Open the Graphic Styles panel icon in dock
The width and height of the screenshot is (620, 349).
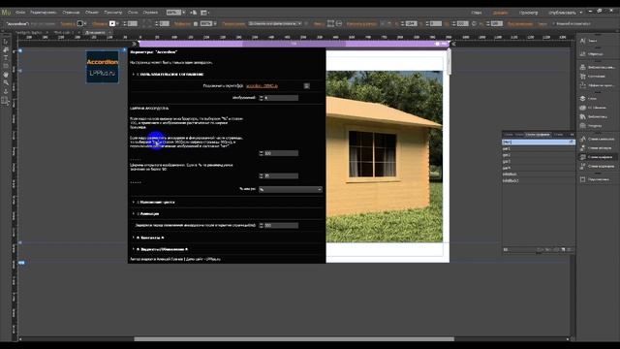pos(582,157)
